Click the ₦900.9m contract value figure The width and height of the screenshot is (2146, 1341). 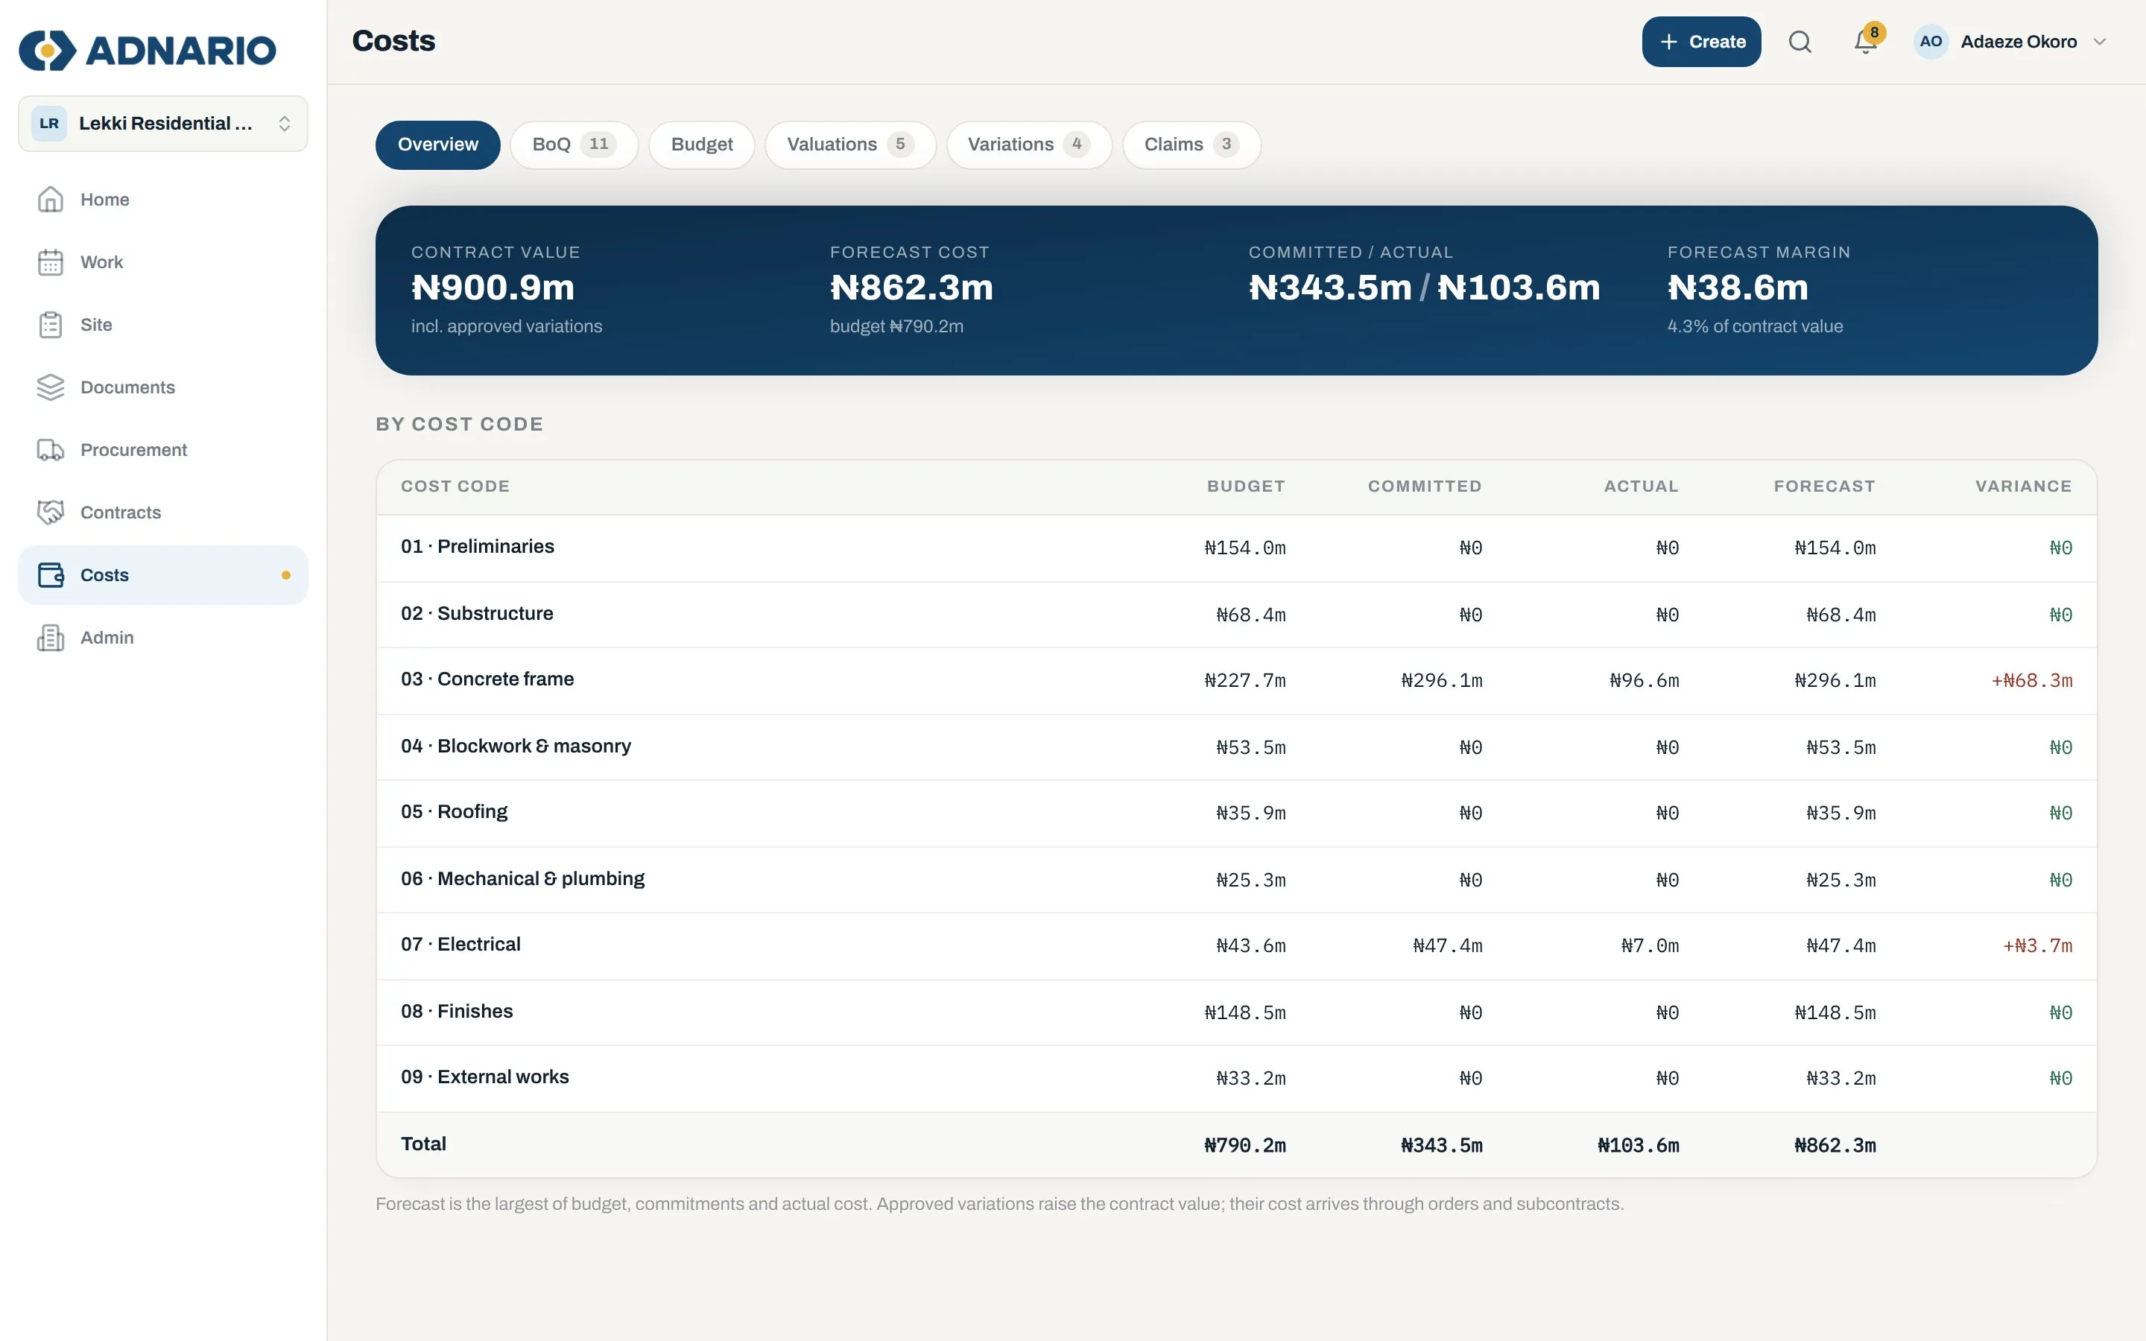point(493,288)
